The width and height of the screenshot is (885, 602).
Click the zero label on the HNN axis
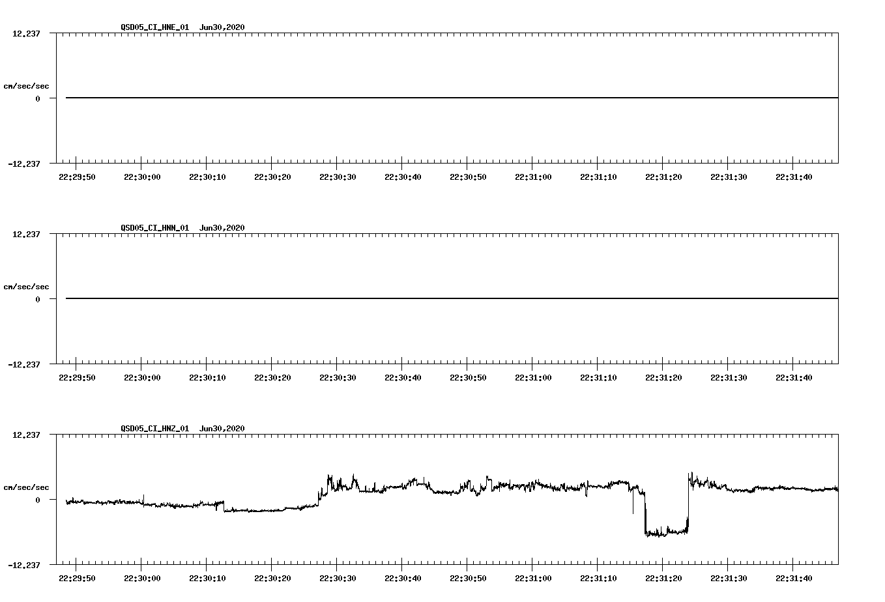[38, 300]
